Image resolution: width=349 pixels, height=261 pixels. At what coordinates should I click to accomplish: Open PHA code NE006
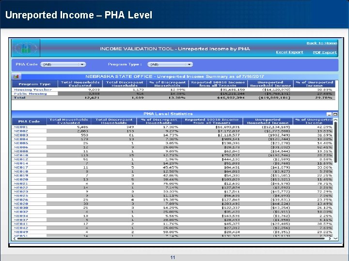pyautogui.click(x=21, y=147)
